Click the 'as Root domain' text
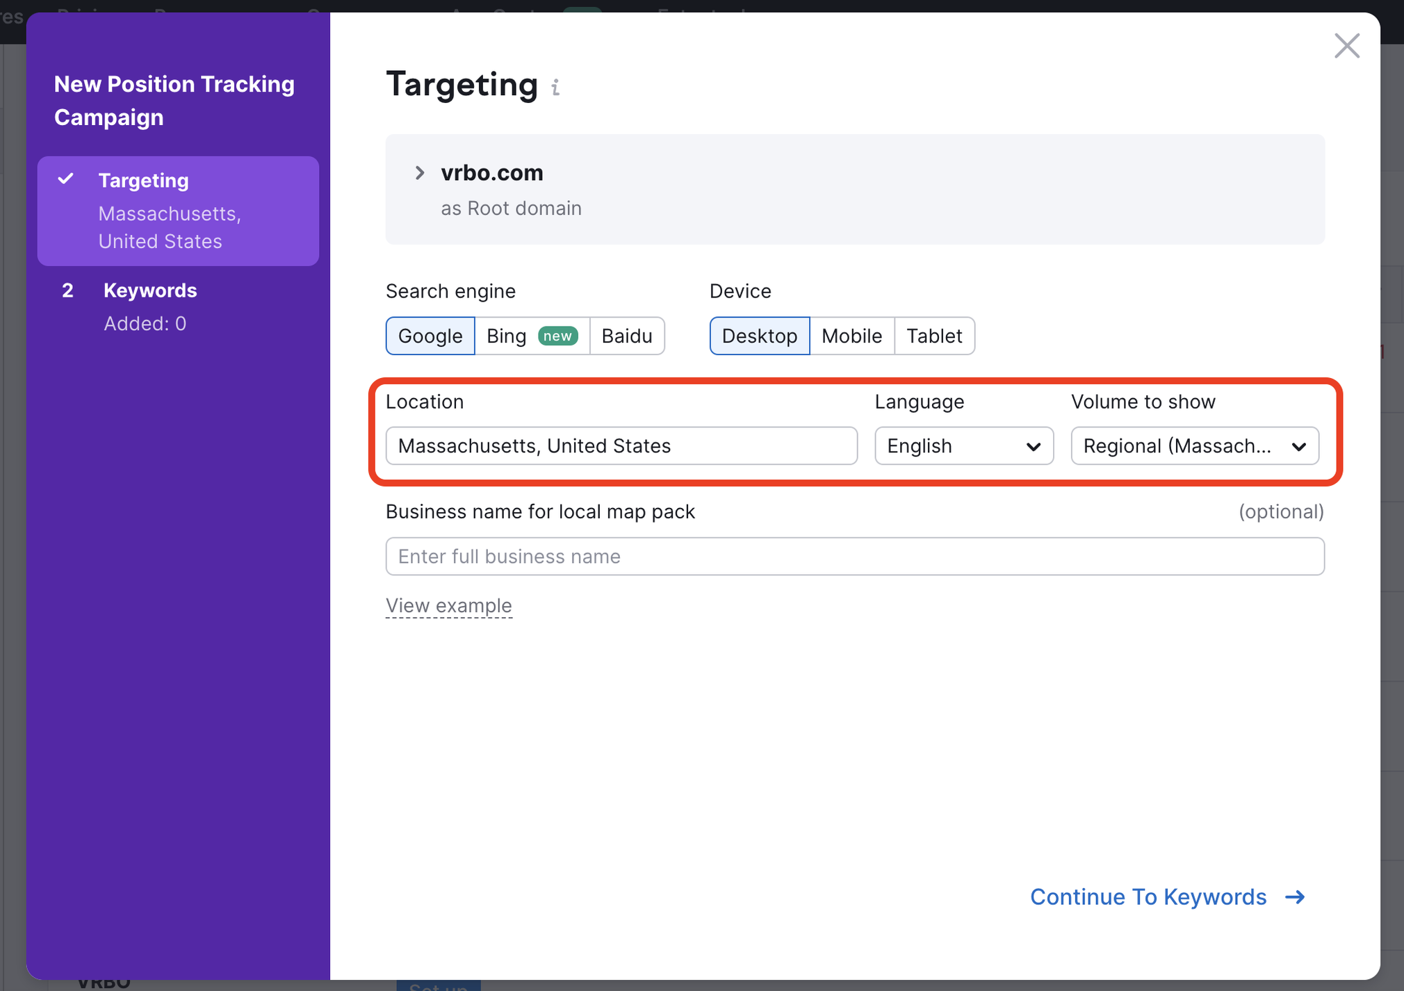This screenshot has width=1404, height=991. 512,208
